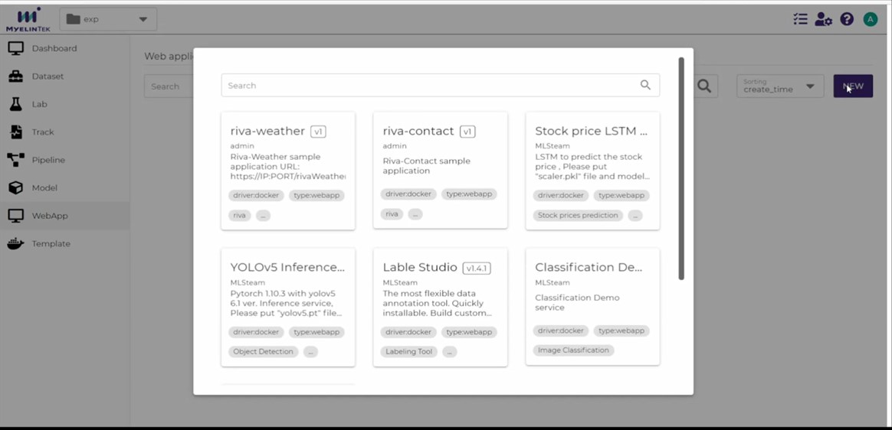The height and width of the screenshot is (430, 892).
Task: Open Model section in sidebar
Action: click(x=44, y=187)
